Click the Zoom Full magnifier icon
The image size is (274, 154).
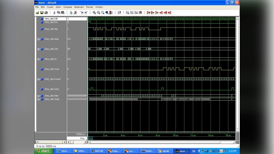(102, 13)
